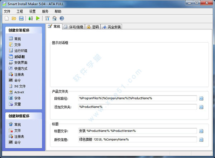
Task: Open the 设置 menu
Action: tap(32, 11)
